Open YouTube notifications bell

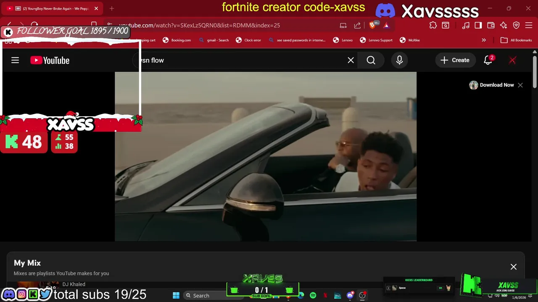click(488, 60)
